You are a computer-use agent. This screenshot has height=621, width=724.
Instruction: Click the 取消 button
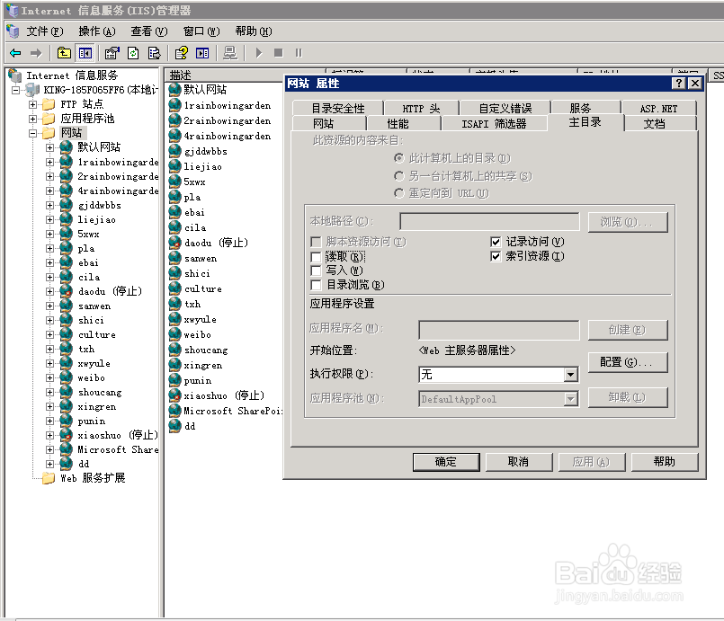519,462
